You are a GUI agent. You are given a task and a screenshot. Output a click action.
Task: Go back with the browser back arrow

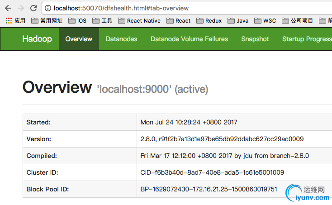8,8
